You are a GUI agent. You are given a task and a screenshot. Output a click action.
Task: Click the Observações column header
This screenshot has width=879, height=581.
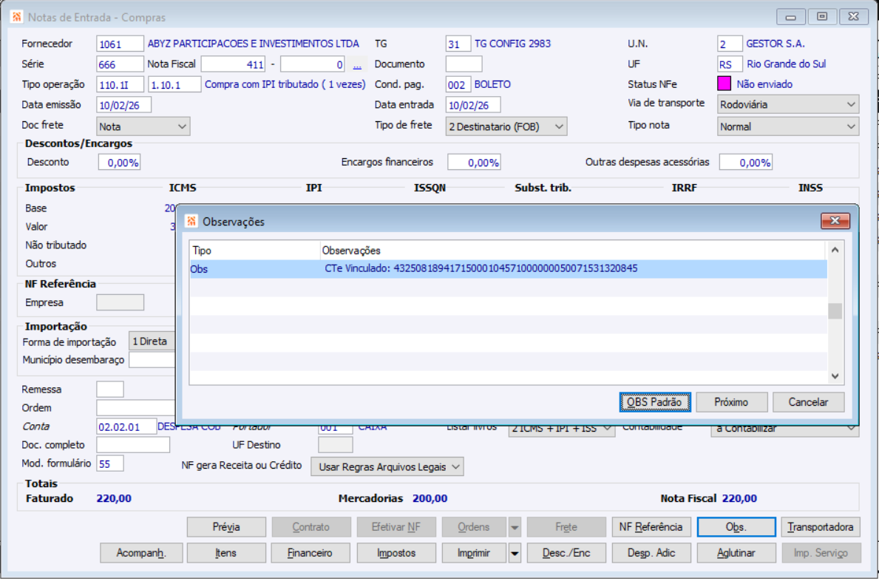point(573,251)
